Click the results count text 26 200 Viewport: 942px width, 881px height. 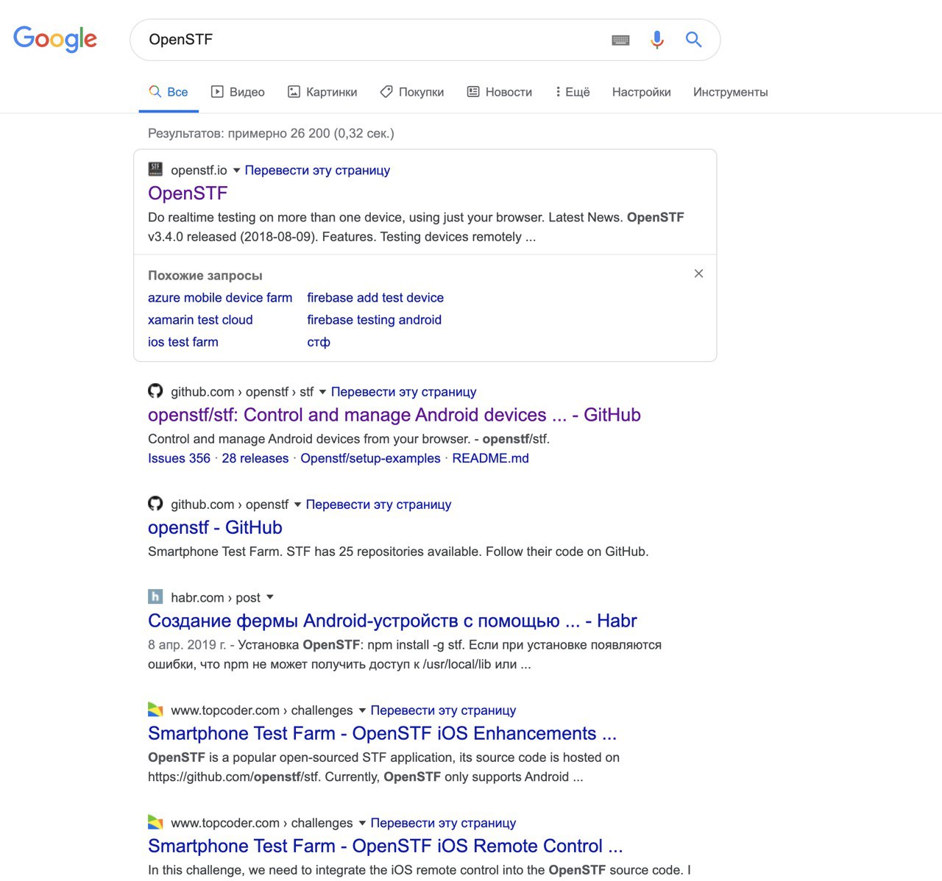point(310,133)
